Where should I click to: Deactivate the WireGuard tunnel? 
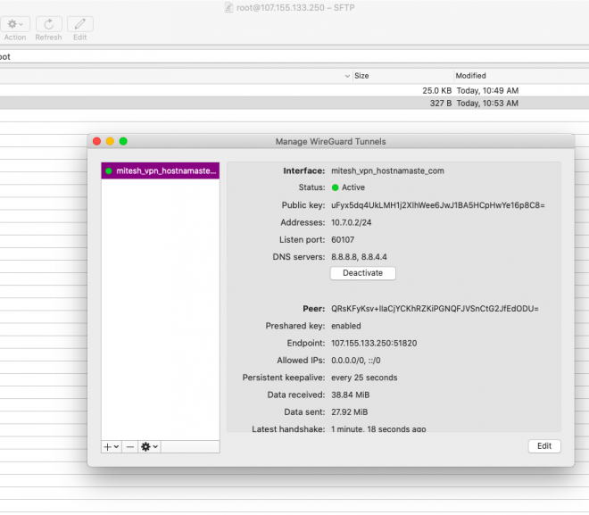click(363, 273)
